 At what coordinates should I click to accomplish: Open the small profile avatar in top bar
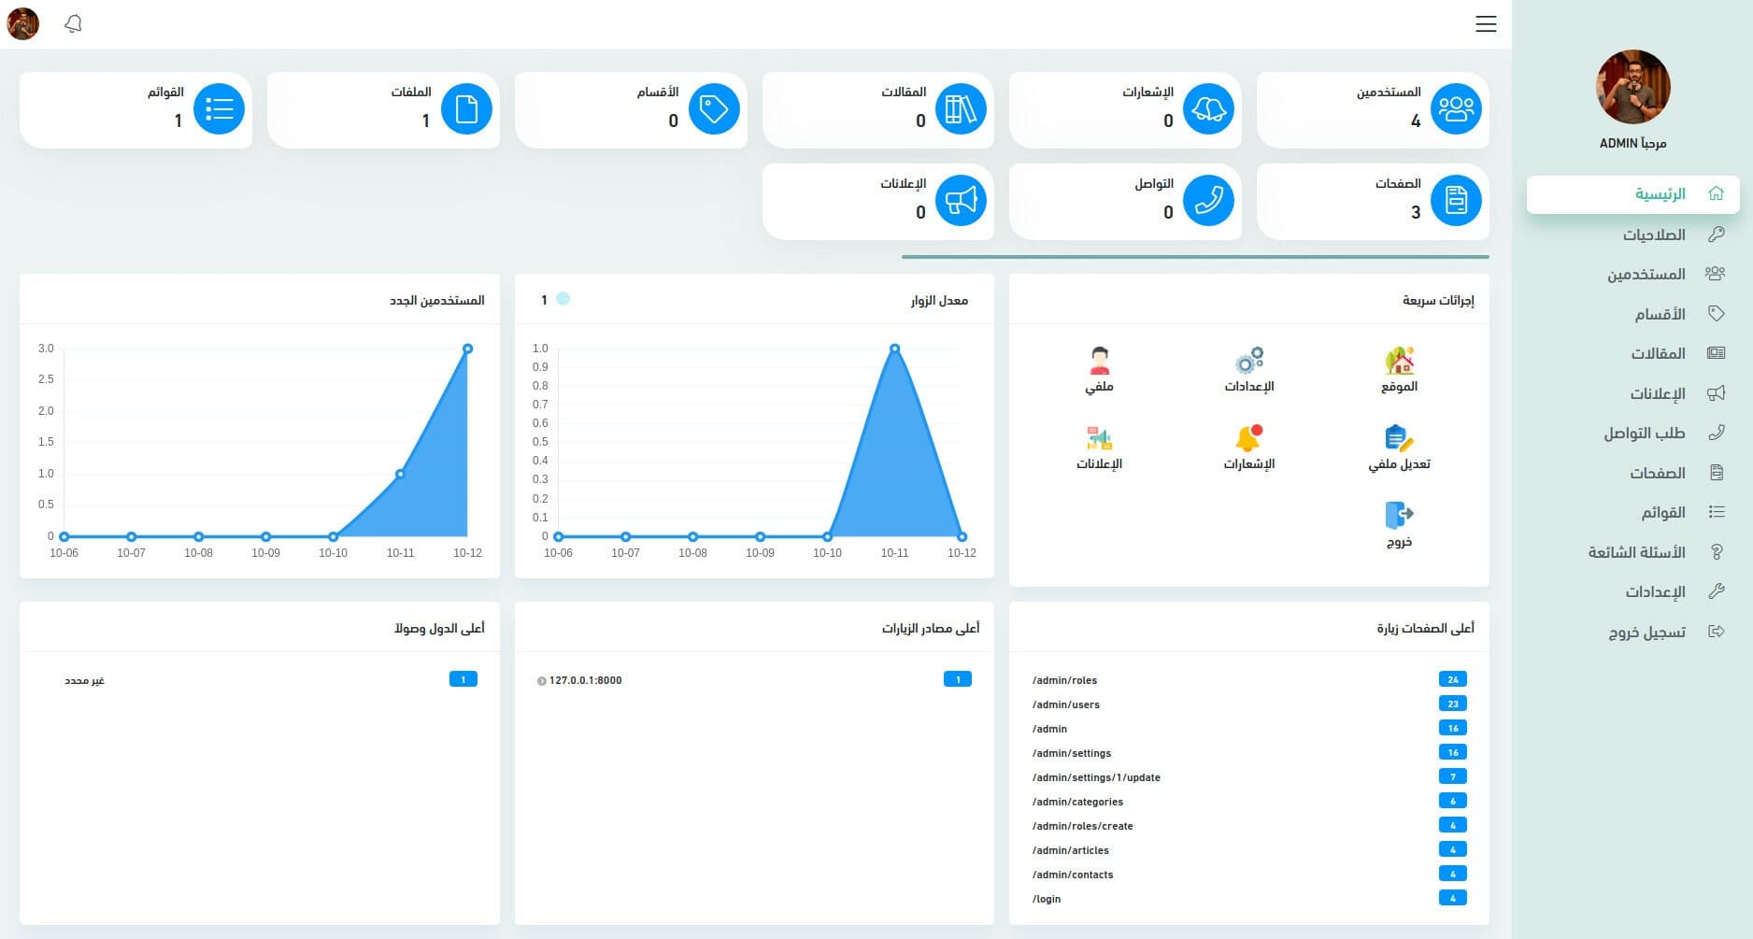point(23,23)
